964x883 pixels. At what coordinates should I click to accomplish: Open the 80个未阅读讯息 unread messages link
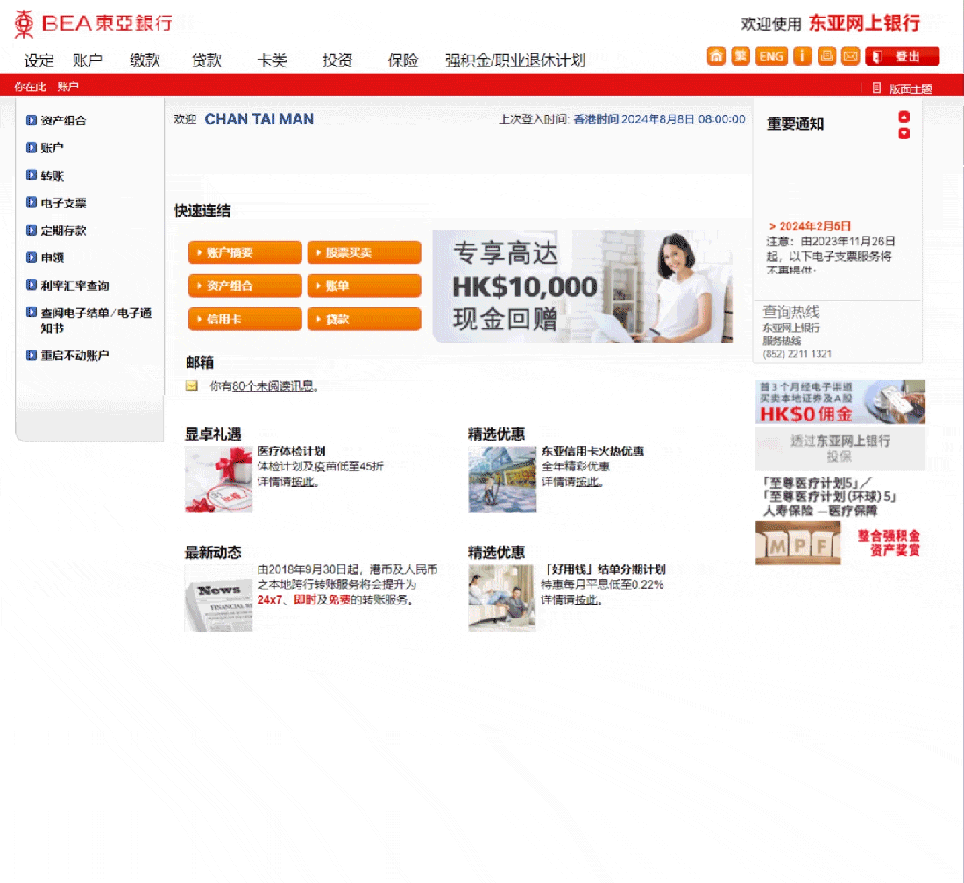click(x=273, y=386)
